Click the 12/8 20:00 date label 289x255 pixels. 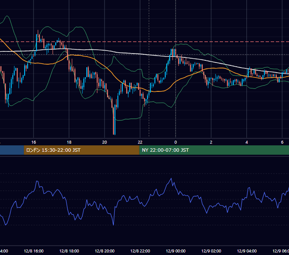coord(105,251)
